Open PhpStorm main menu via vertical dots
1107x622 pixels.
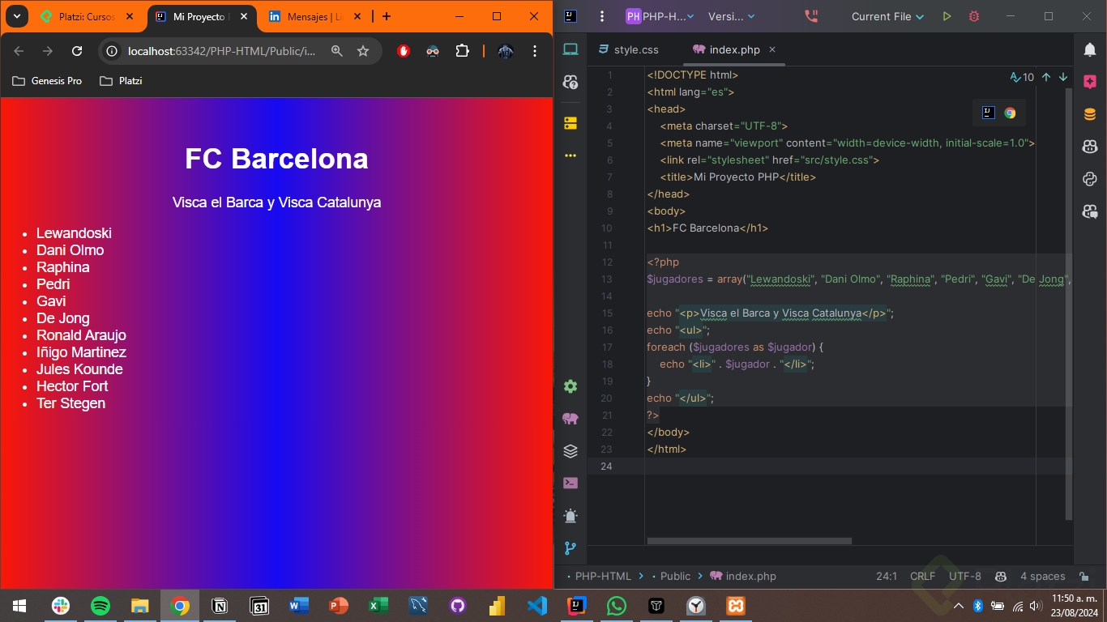click(601, 16)
